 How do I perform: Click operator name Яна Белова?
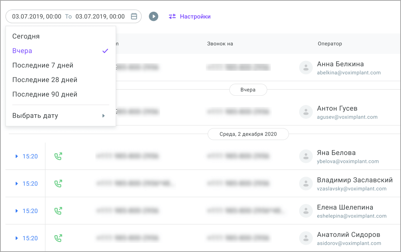point(336,153)
